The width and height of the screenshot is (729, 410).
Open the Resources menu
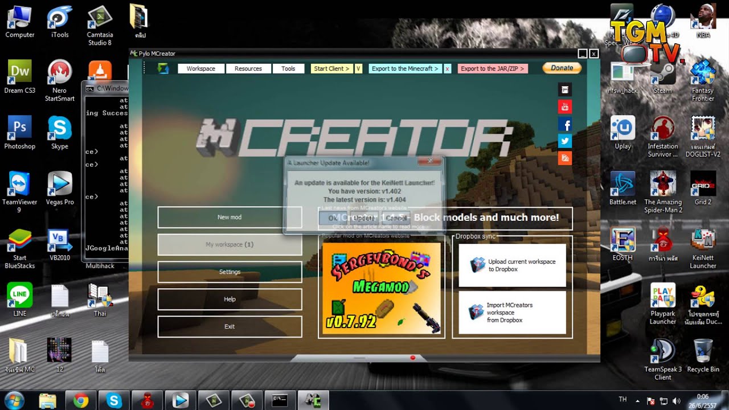(x=248, y=69)
